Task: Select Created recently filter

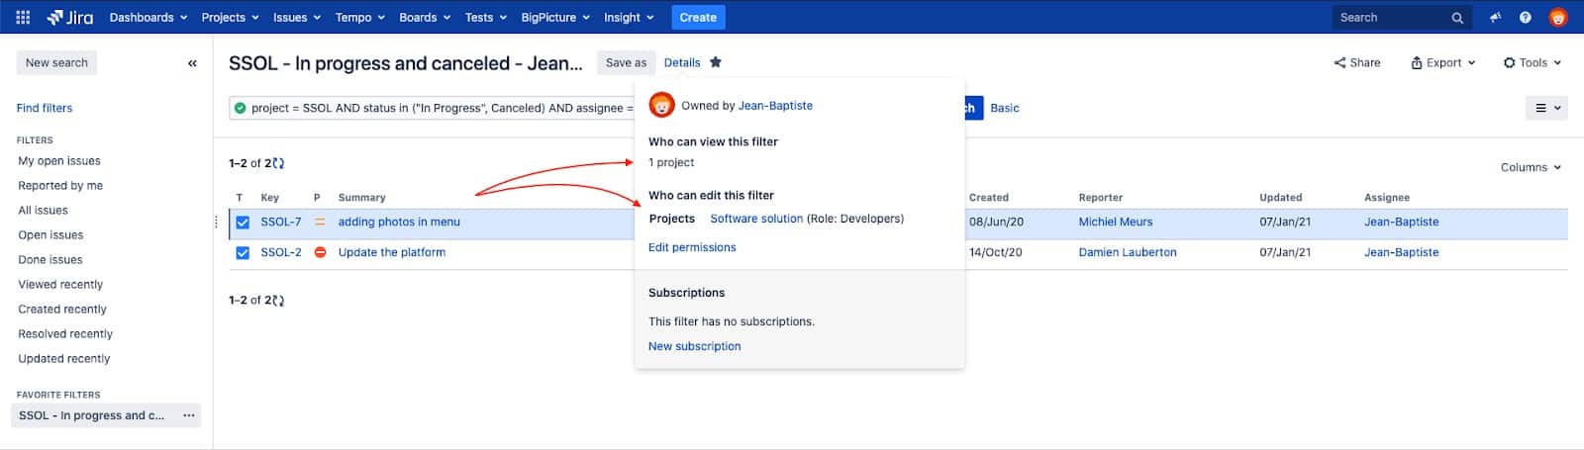Action: (x=62, y=310)
